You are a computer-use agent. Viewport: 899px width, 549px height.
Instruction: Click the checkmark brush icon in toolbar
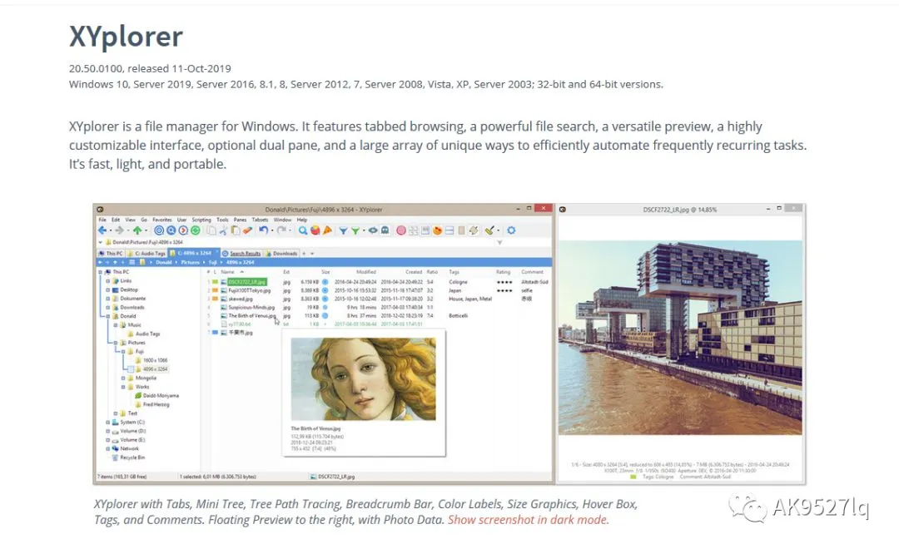coord(489,230)
